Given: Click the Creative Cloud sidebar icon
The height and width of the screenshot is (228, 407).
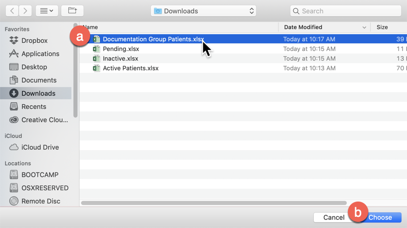Looking at the screenshot, I should (14, 120).
